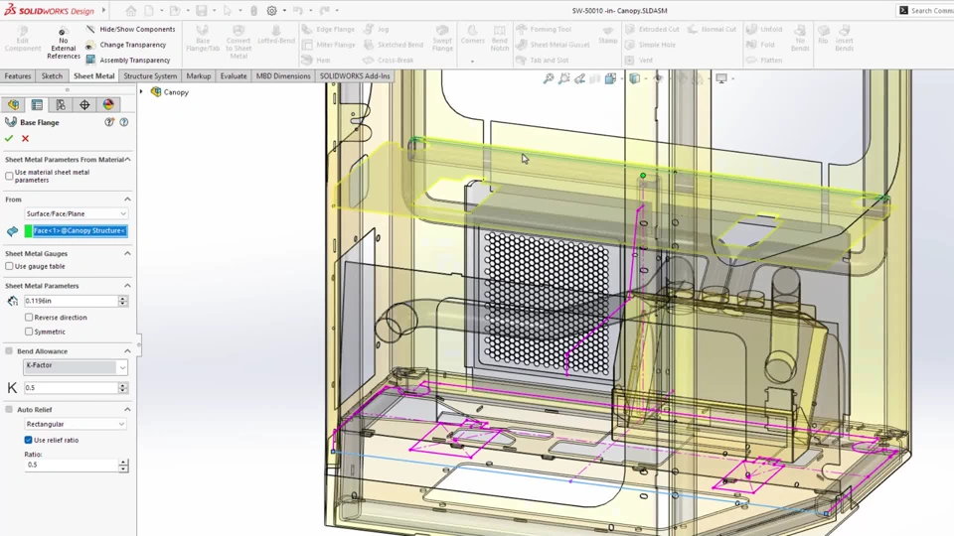Open the K-Factor bend allowance dropdown
The height and width of the screenshot is (536, 954).
tap(76, 366)
